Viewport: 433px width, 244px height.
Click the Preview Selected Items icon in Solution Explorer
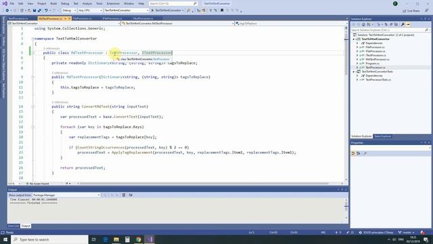click(x=408, y=24)
